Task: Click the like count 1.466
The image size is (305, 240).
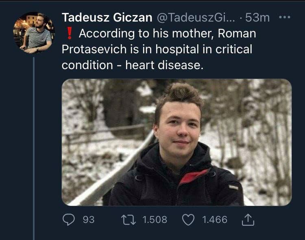Action: click(x=215, y=220)
